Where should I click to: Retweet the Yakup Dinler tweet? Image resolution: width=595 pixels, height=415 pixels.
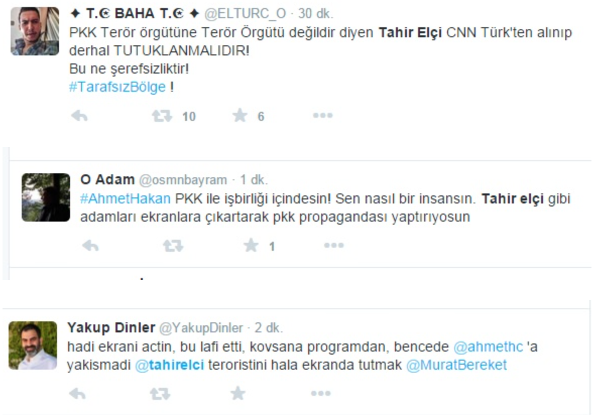(160, 394)
